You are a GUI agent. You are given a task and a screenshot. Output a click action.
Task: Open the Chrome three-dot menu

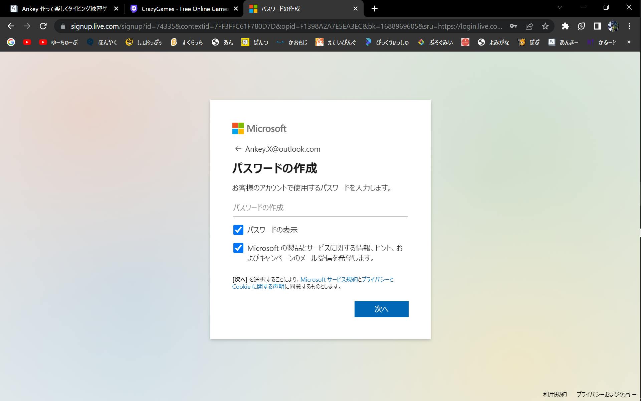pyautogui.click(x=629, y=26)
